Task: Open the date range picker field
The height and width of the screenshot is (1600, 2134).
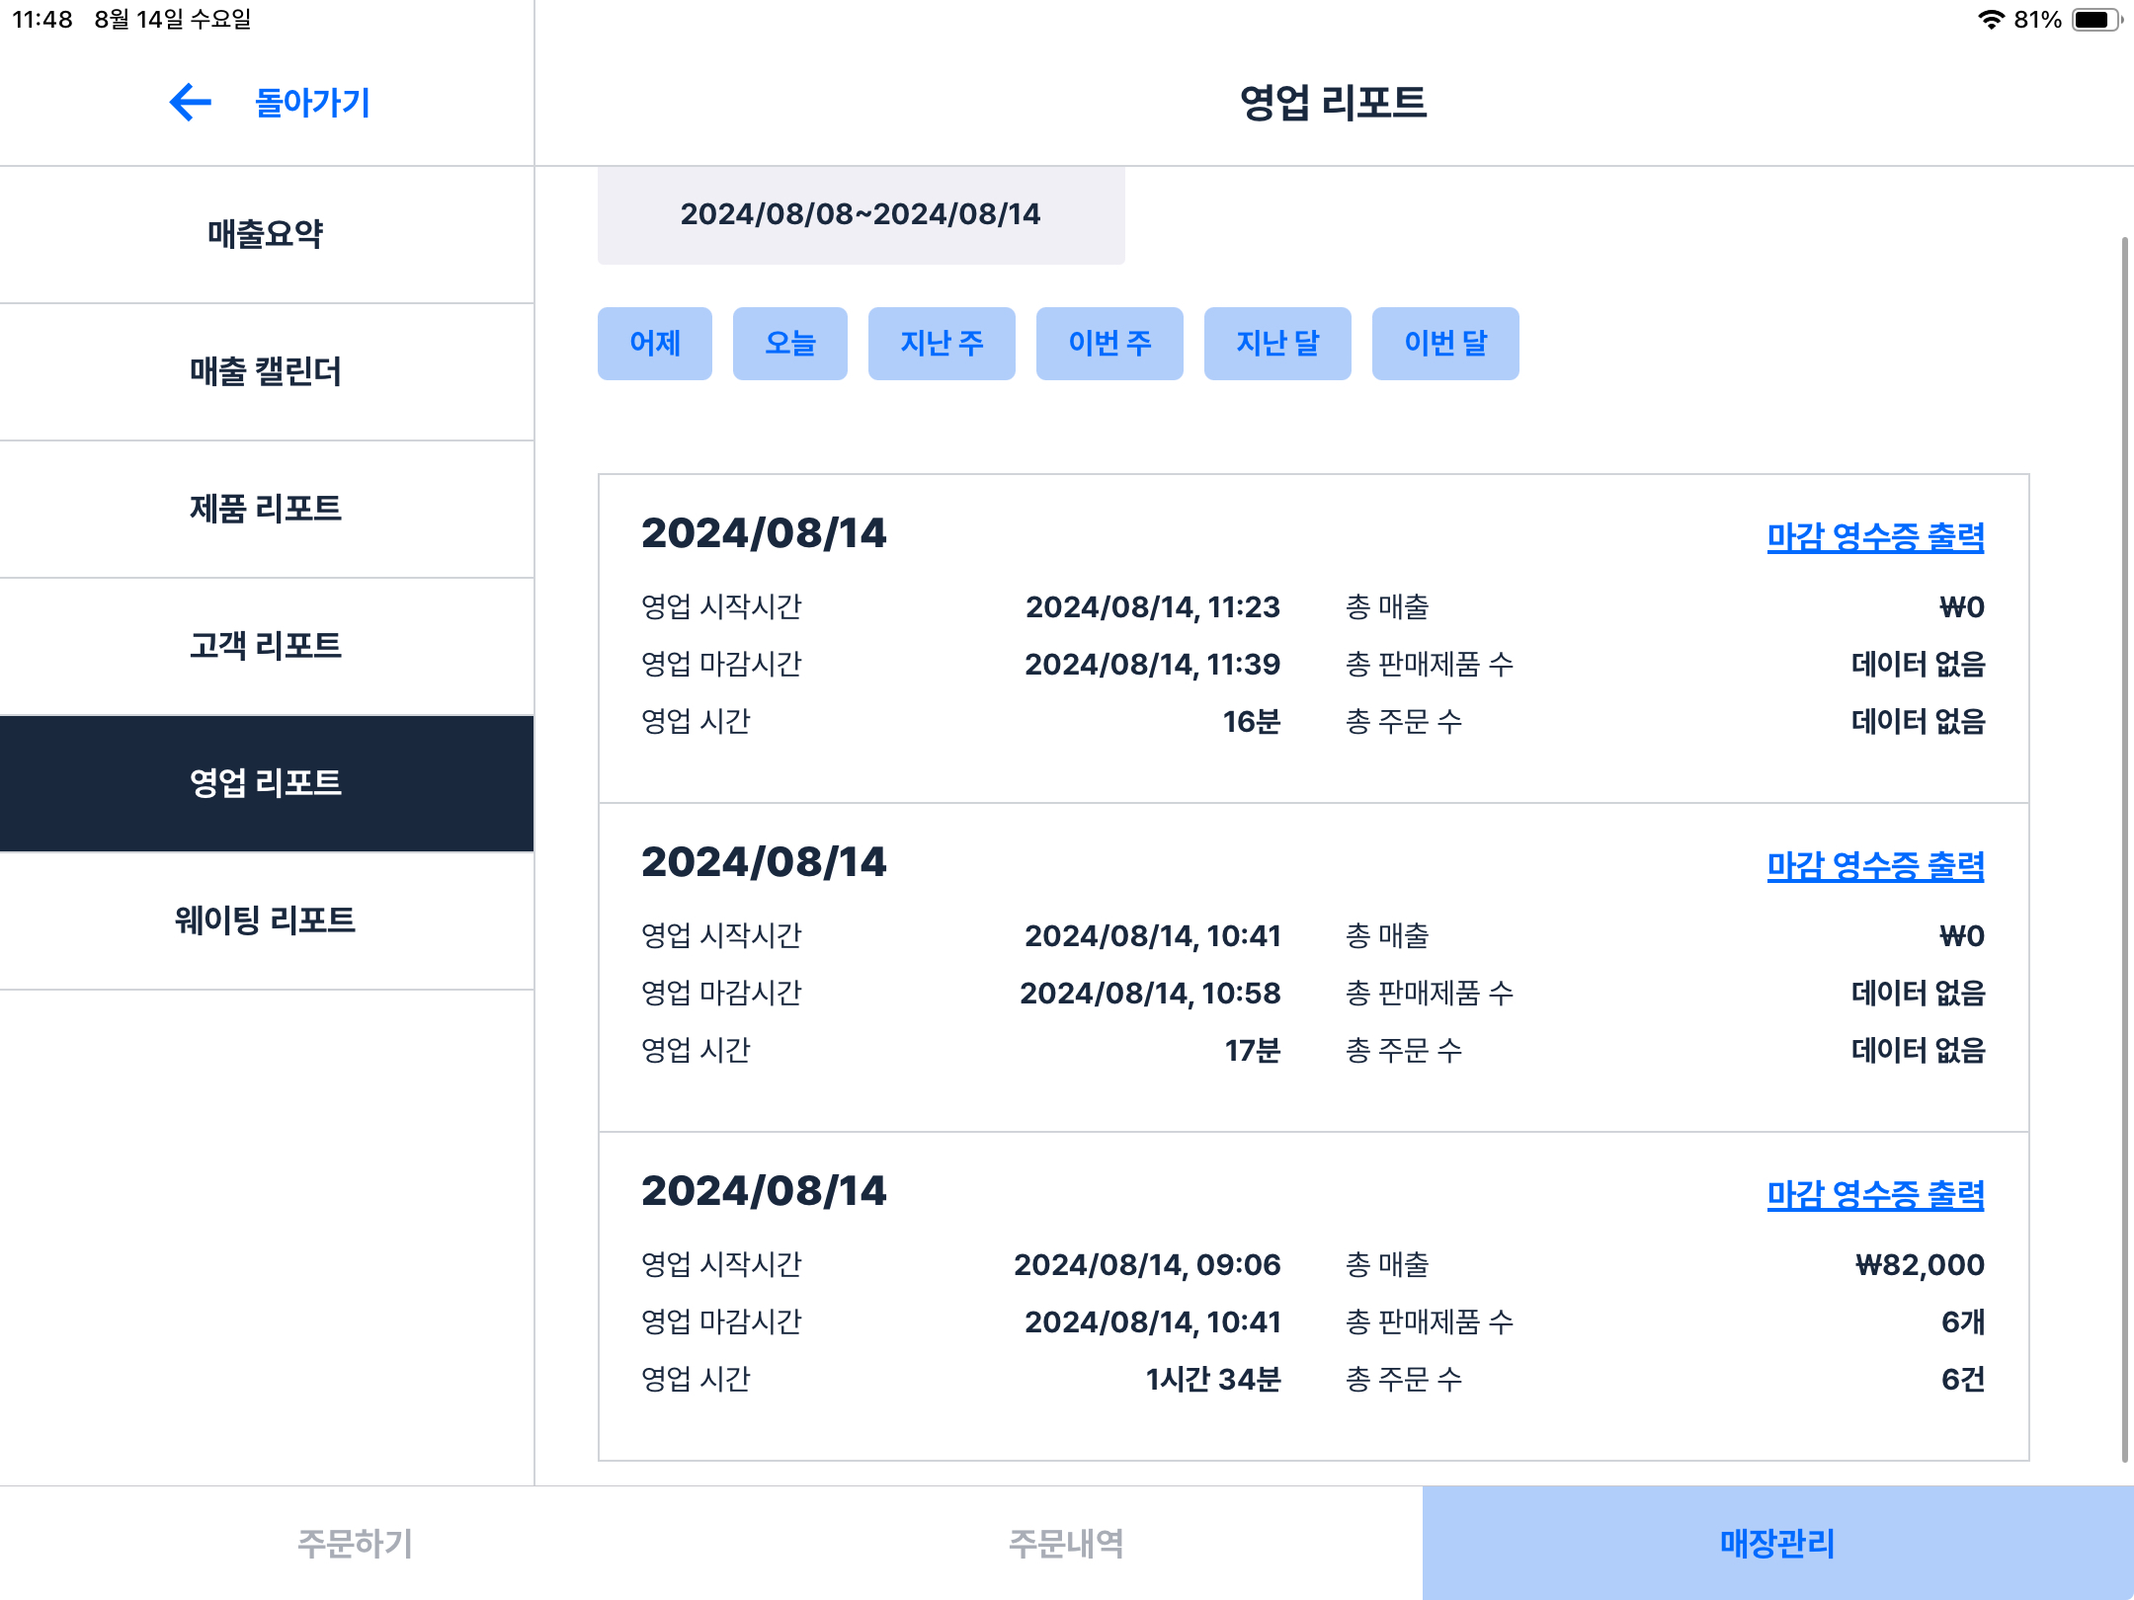Action: tap(861, 214)
